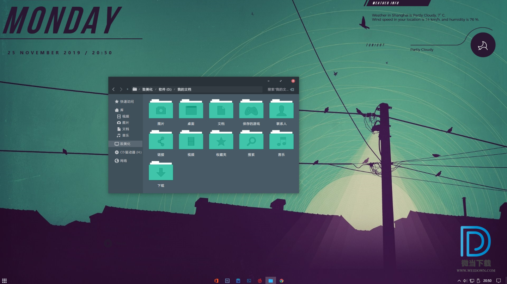Go forward with the right arrow
507x284 pixels.
click(x=121, y=89)
